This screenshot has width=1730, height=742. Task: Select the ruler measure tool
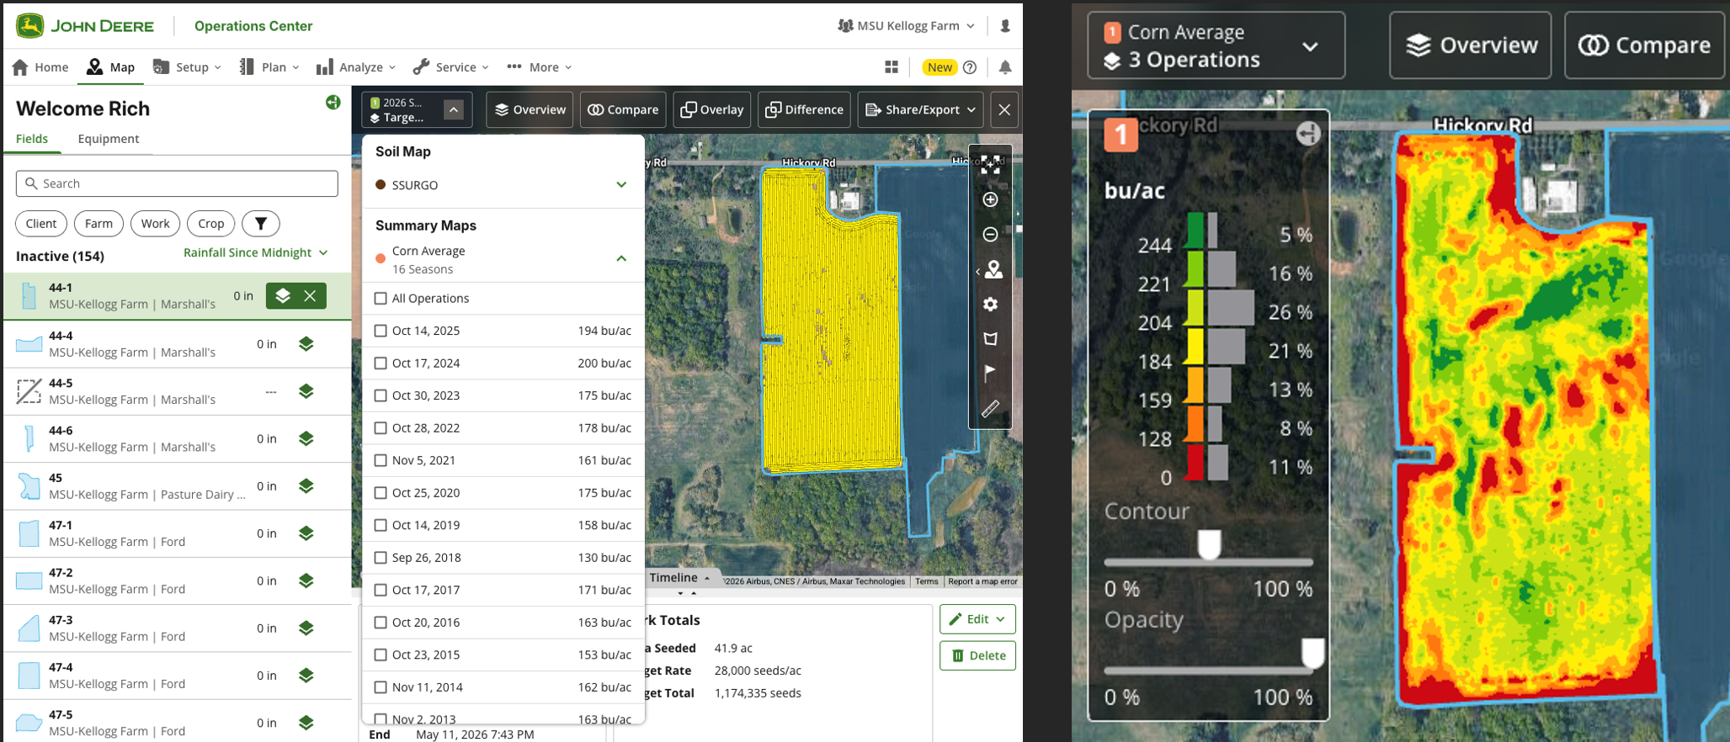point(991,409)
